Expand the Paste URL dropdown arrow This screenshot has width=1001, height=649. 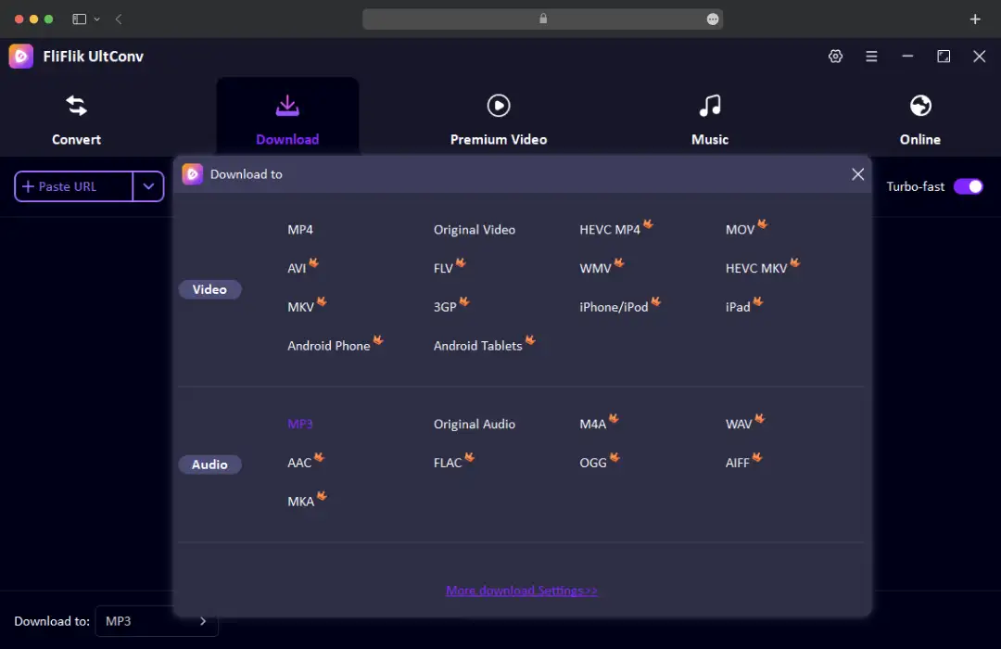point(148,186)
